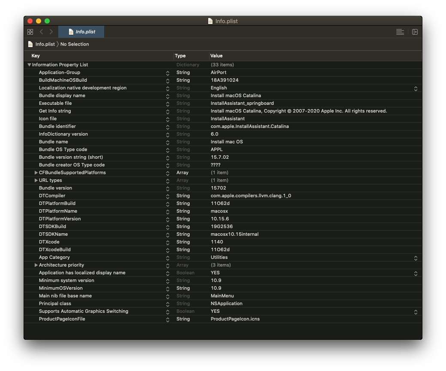Image resolution: width=446 pixels, height=371 pixels.
Task: Select the value com.apple.compilers.llvm.clang.1_0
Action: [251, 196]
